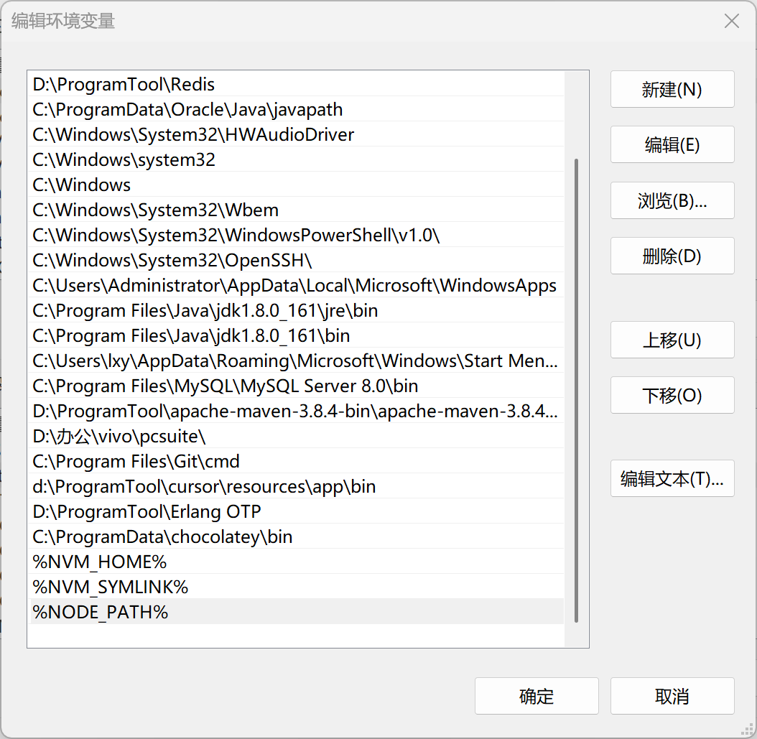Close the 编辑环境变量 dialog
This screenshot has height=739, width=757.
(x=731, y=21)
